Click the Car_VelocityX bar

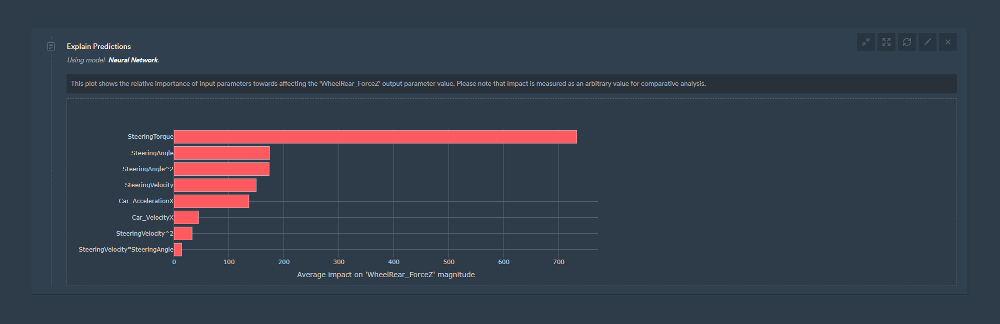(x=186, y=217)
